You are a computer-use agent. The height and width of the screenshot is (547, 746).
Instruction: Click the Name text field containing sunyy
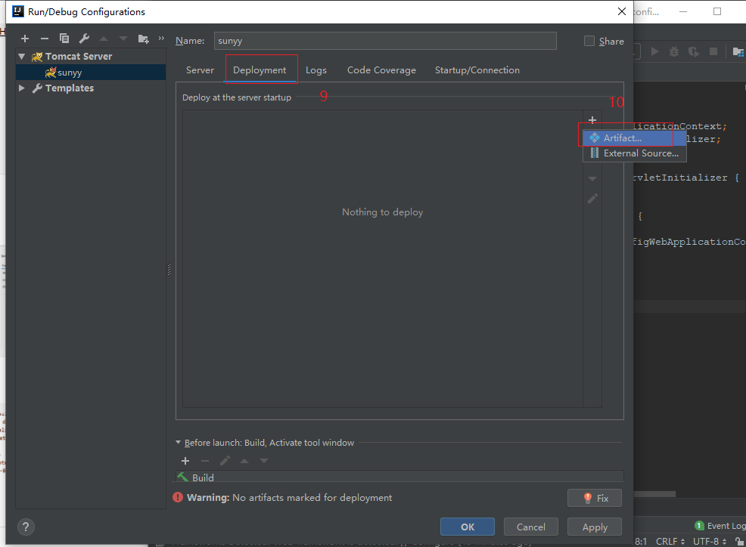pyautogui.click(x=385, y=42)
